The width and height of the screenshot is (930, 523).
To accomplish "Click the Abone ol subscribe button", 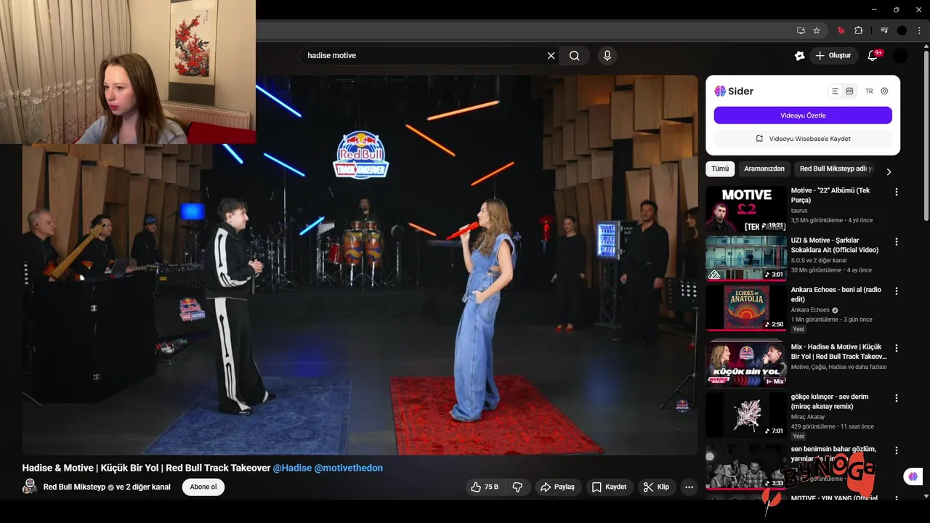I will (x=203, y=487).
